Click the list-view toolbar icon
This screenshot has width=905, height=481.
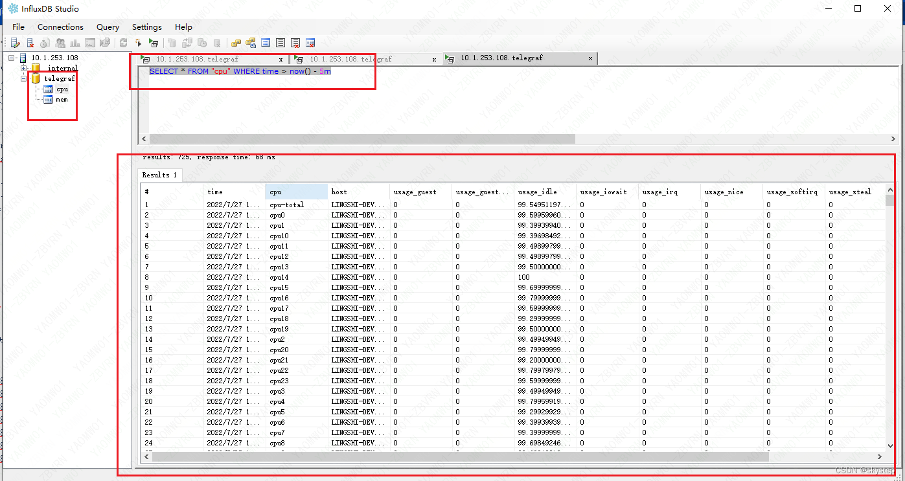click(x=281, y=43)
